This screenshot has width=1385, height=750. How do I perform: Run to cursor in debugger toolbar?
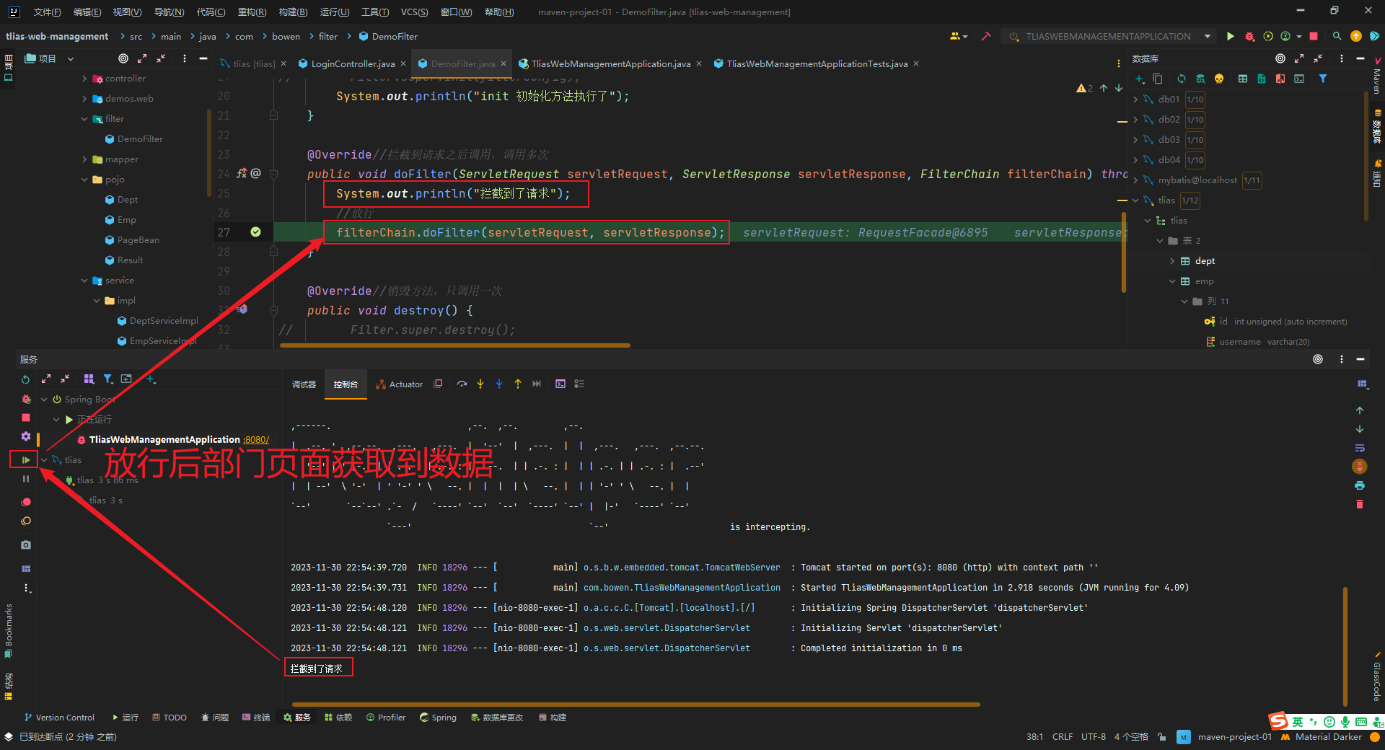point(537,384)
